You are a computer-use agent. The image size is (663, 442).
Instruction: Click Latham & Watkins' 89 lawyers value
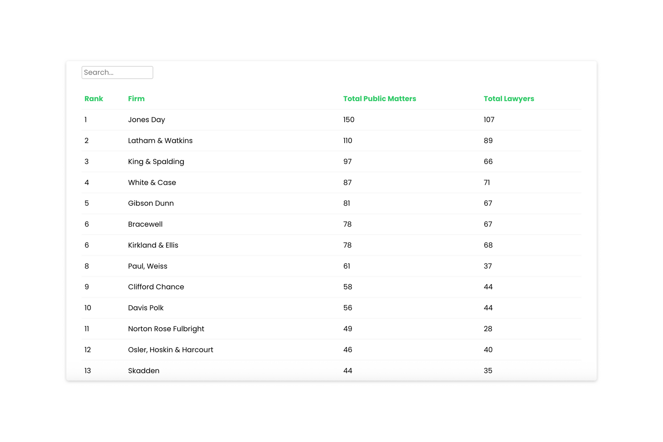[x=488, y=141]
